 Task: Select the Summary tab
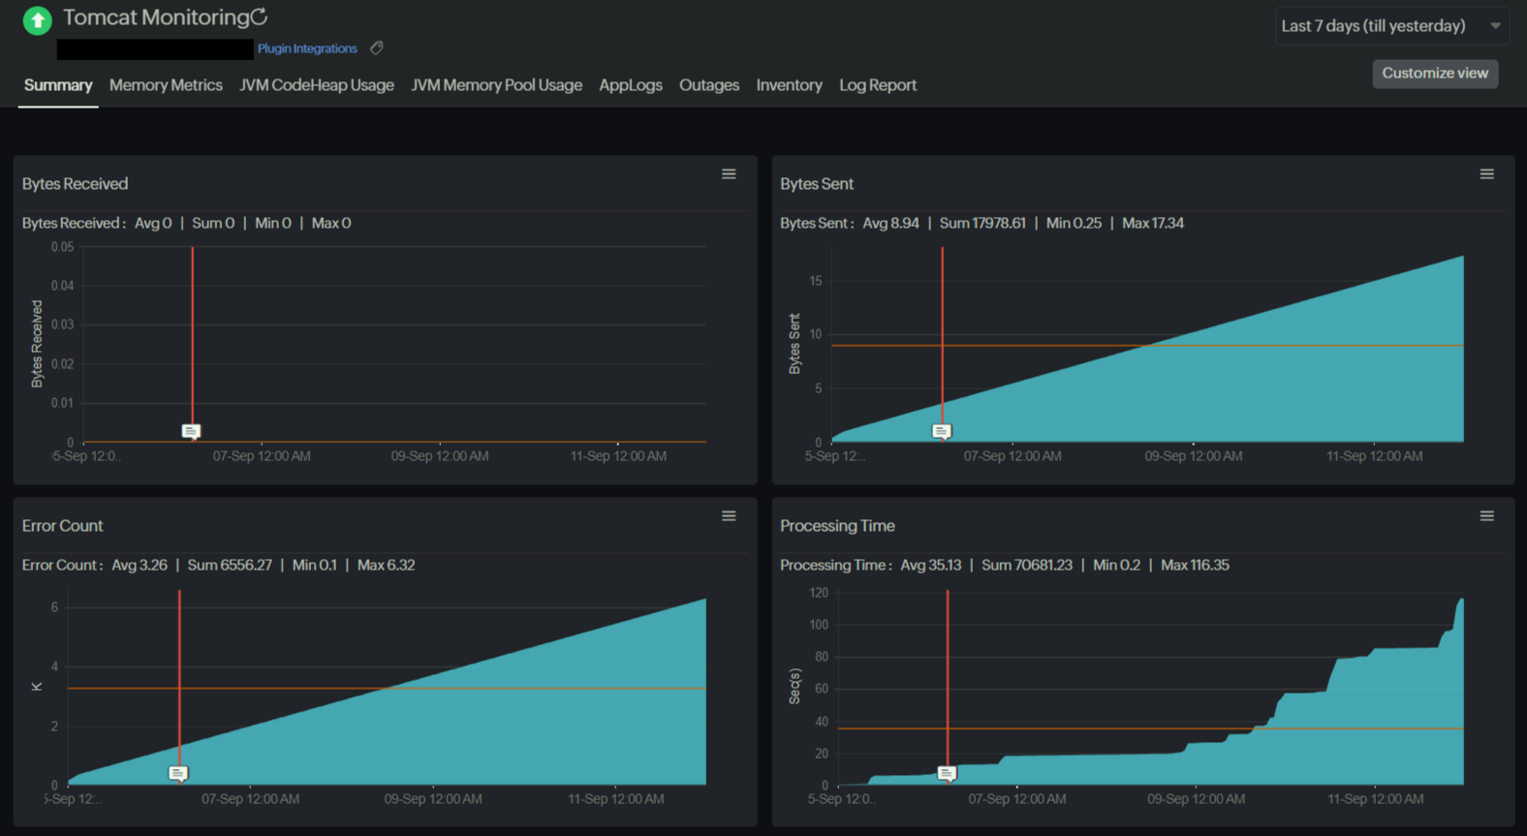(x=58, y=85)
